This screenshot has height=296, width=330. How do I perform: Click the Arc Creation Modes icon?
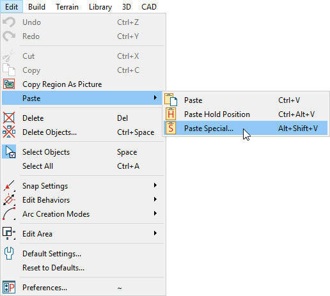click(9, 214)
